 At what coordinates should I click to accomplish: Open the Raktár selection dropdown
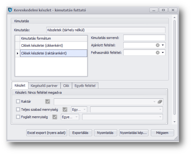point(154,102)
